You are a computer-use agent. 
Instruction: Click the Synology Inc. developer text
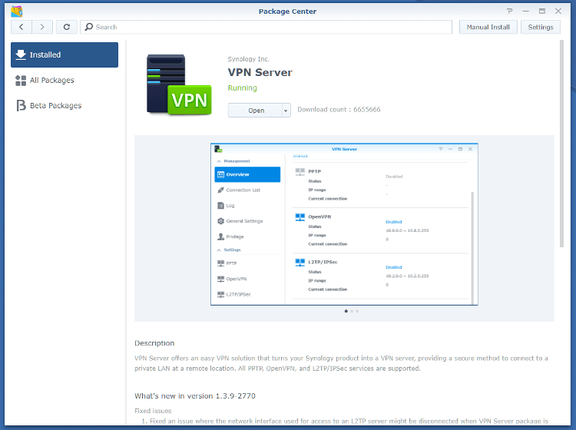248,59
